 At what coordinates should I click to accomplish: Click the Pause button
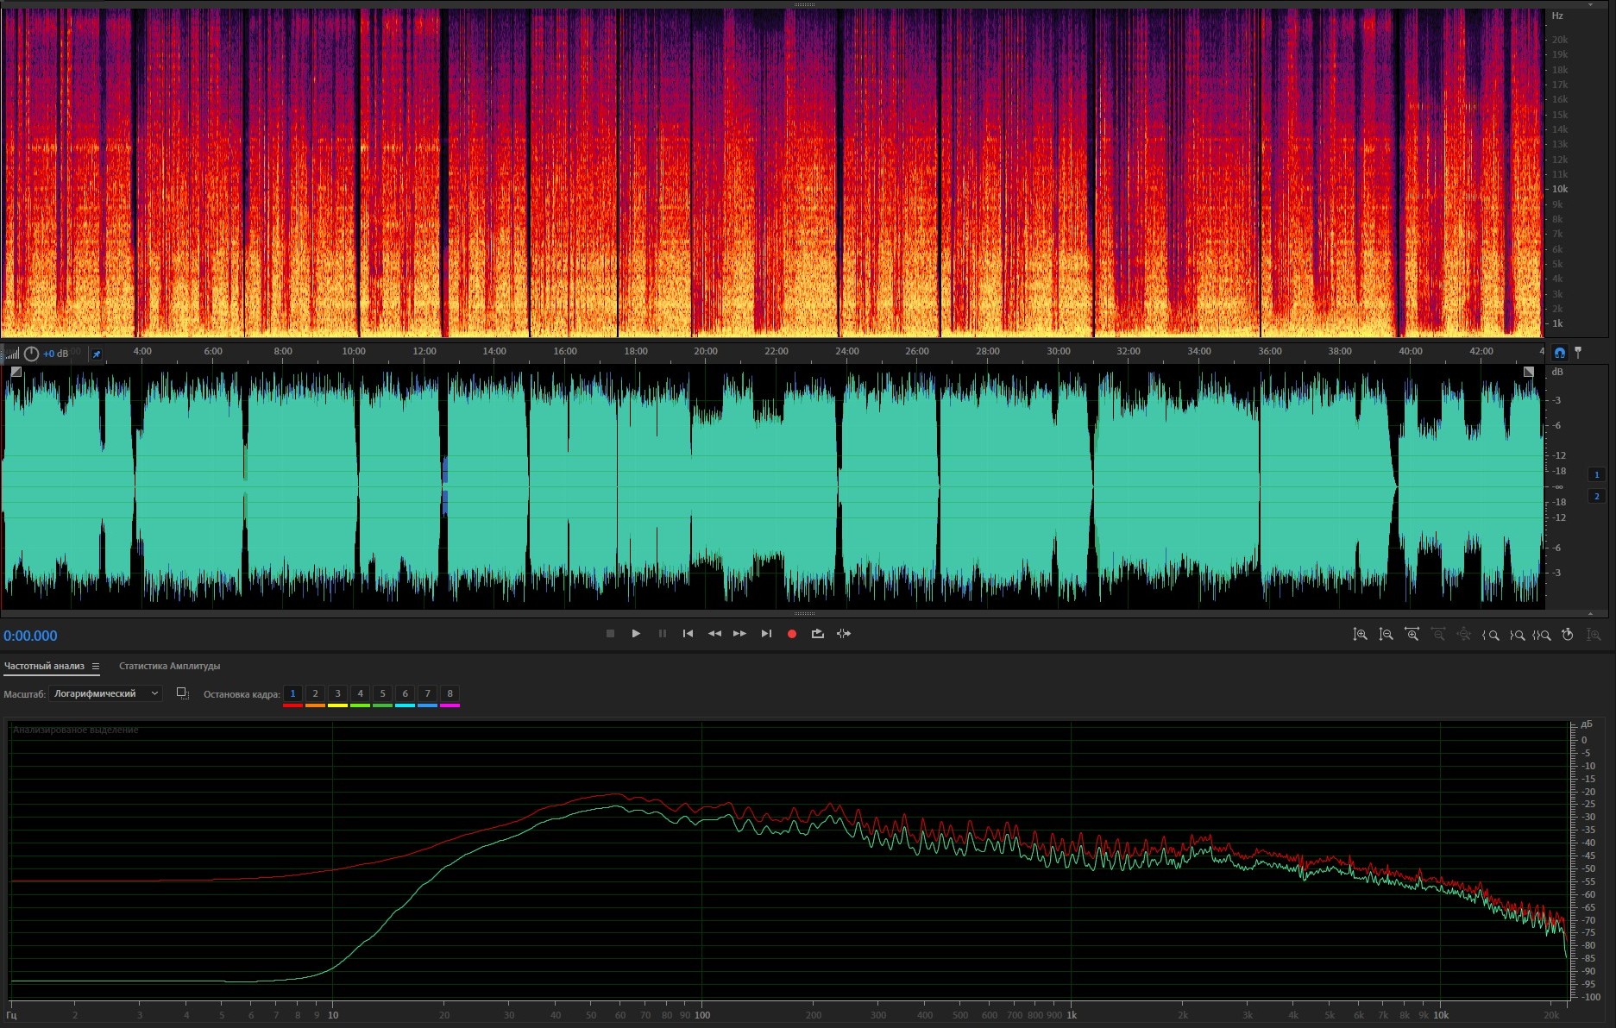pos(663,634)
